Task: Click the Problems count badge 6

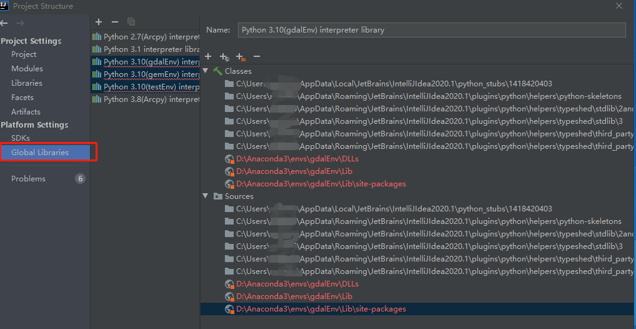Action: pyautogui.click(x=81, y=179)
